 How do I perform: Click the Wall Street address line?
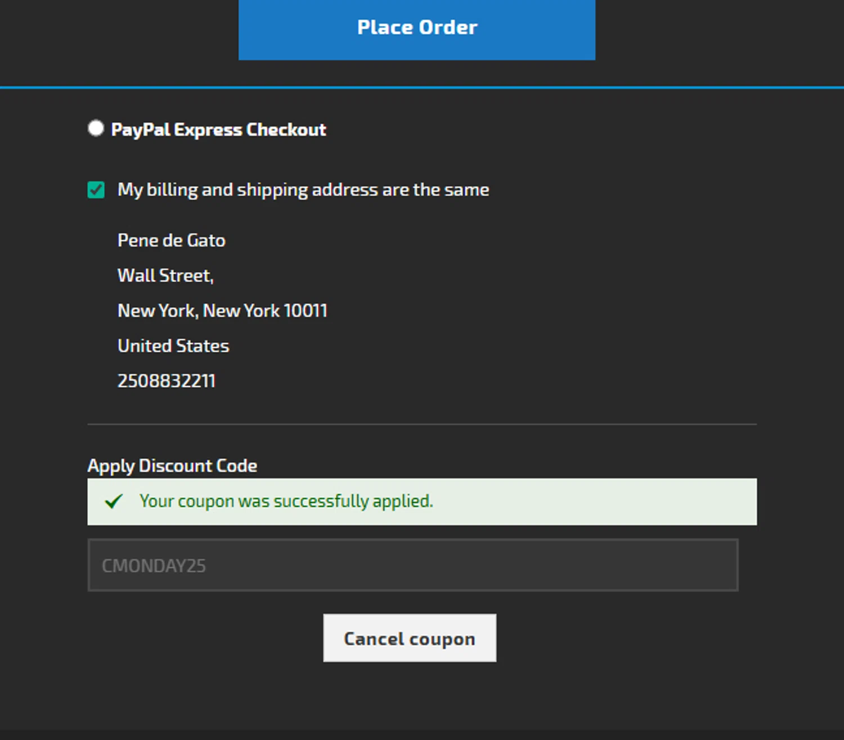point(165,276)
